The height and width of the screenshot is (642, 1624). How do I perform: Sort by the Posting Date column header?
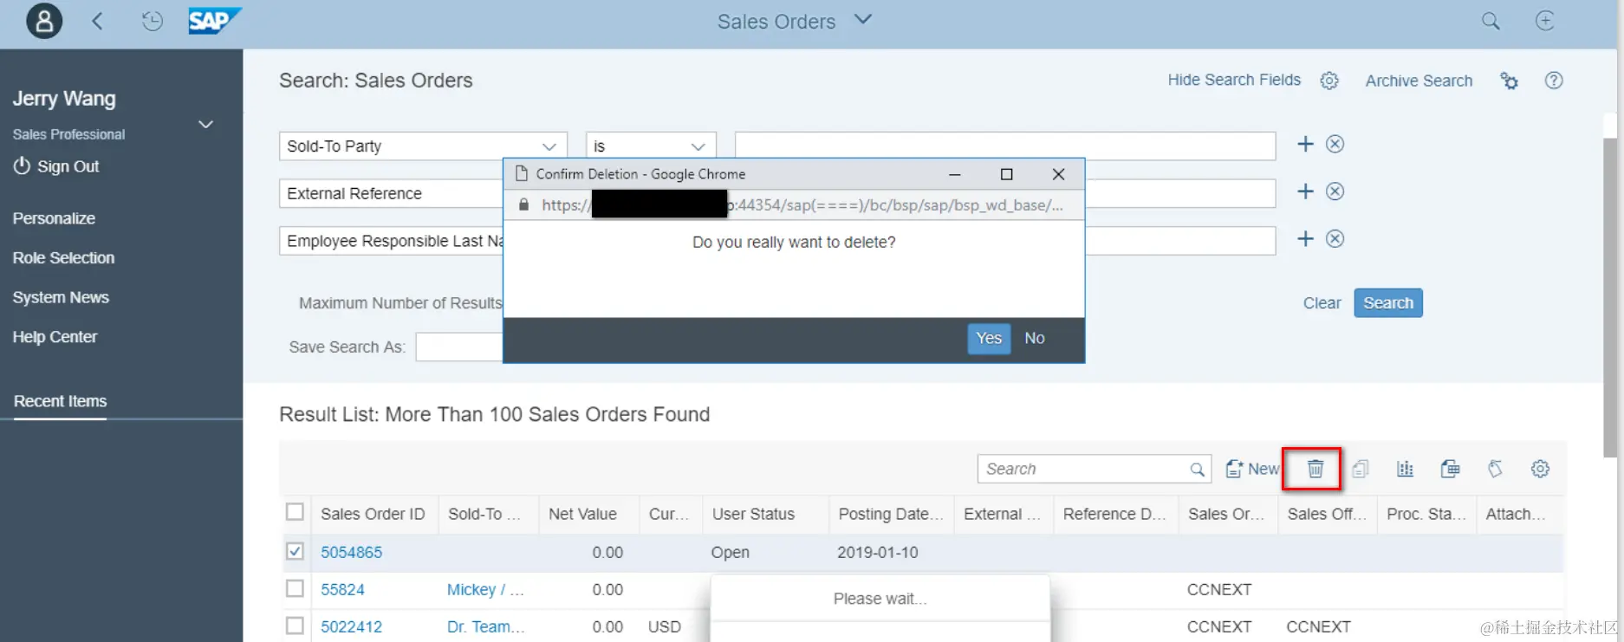pyautogui.click(x=890, y=514)
